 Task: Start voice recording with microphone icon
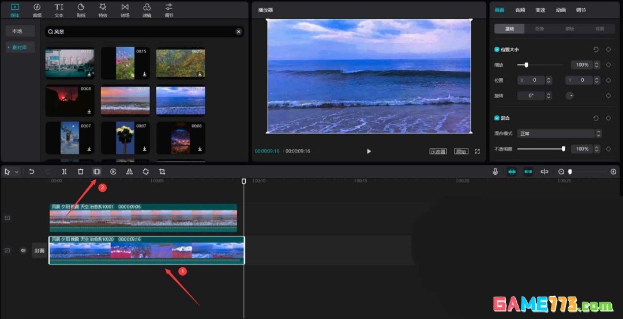coord(495,172)
